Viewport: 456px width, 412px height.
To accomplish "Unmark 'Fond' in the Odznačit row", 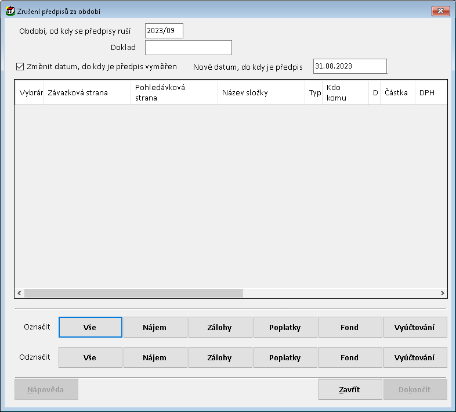I will coord(350,357).
